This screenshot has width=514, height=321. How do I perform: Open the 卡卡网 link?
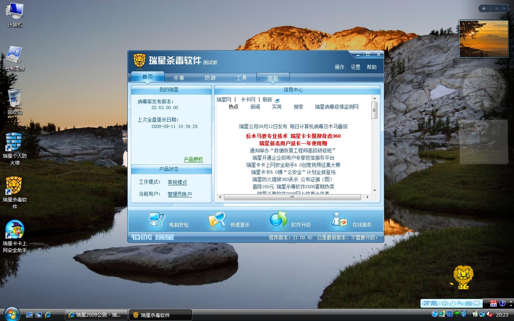coord(248,100)
